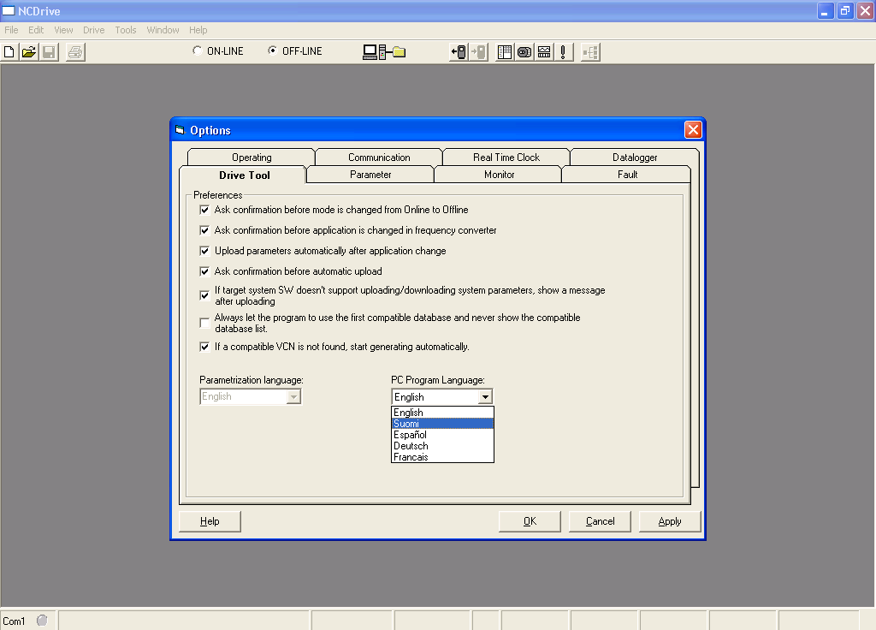Choose Francais in the language list
Screen dimensions: 876x630
pyautogui.click(x=442, y=457)
